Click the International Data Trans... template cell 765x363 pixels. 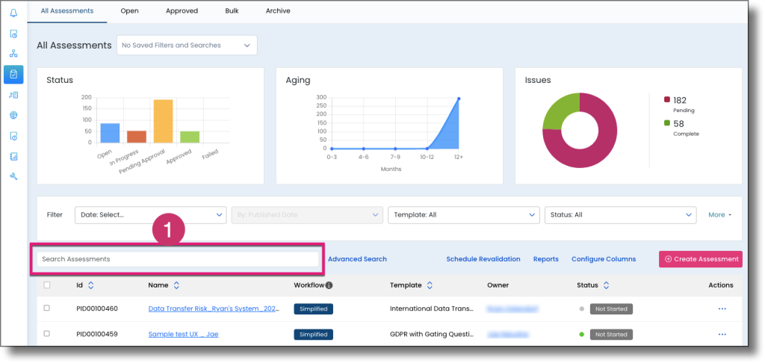[x=432, y=308]
